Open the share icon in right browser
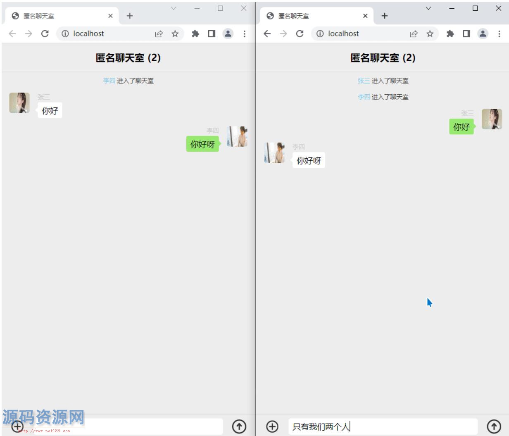This screenshot has height=436, width=509. [414, 34]
